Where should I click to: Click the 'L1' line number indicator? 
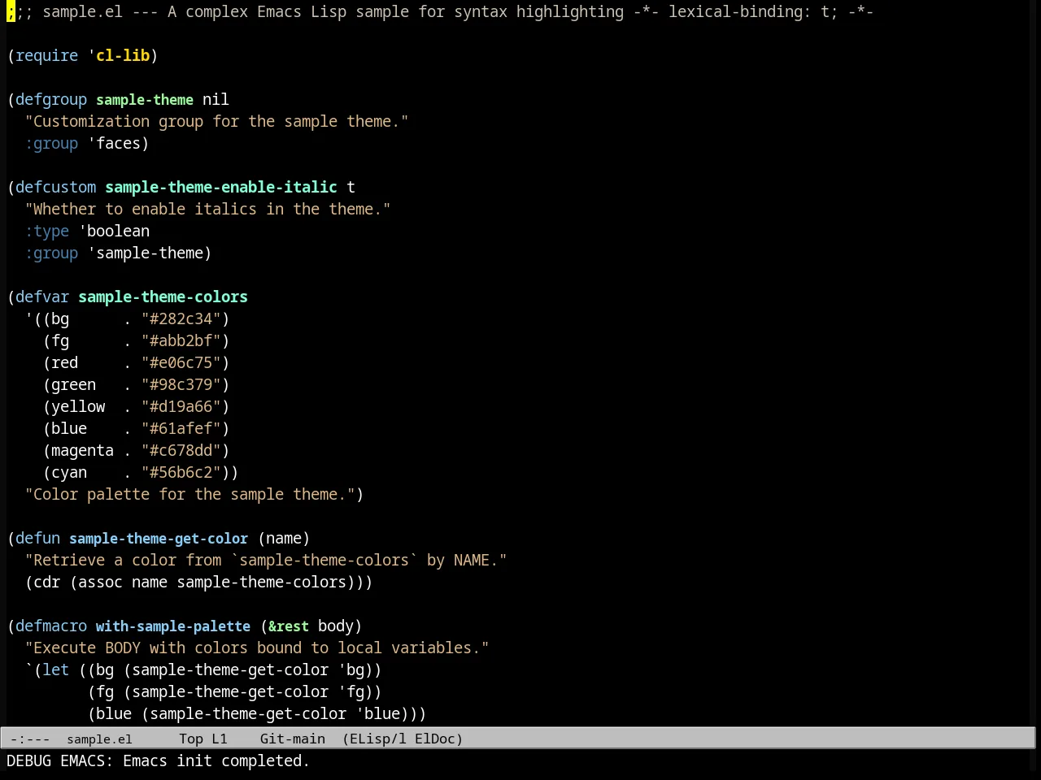click(220, 739)
